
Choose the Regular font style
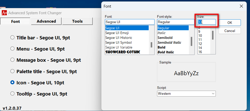(x=173, y=28)
